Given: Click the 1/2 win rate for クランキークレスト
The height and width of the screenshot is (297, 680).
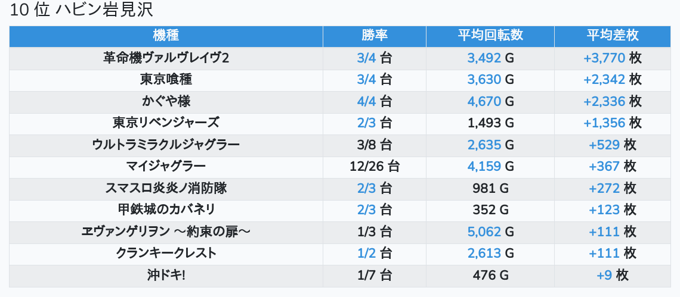Looking at the screenshot, I should coord(367,254).
